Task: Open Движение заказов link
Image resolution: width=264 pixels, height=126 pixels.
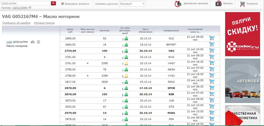Action: pyautogui.click(x=196, y=3)
